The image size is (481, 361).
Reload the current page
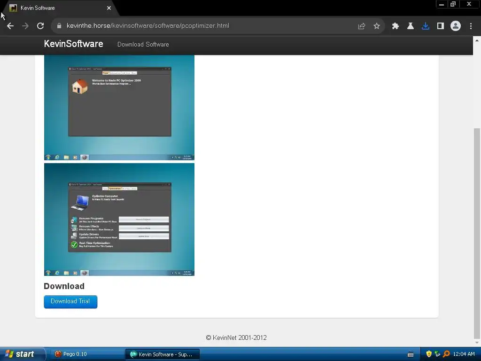[40, 26]
